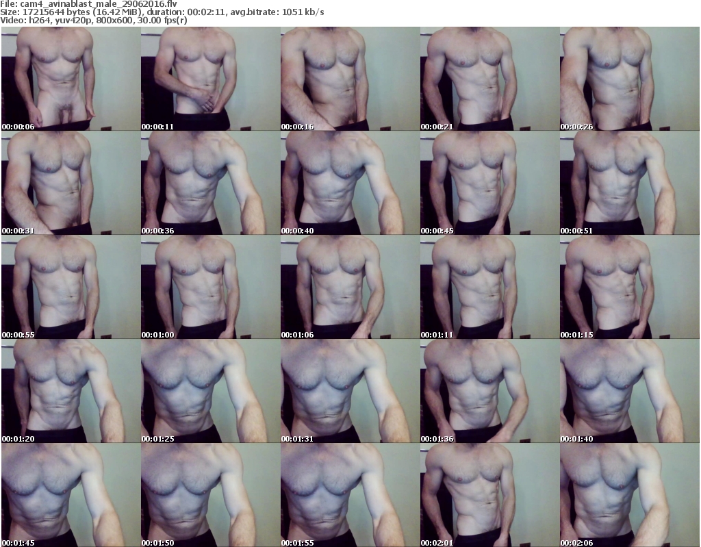This screenshot has height=547, width=701.
Task: Choose the thumbnail labeled 00:00:31
Action: pyautogui.click(x=71, y=183)
